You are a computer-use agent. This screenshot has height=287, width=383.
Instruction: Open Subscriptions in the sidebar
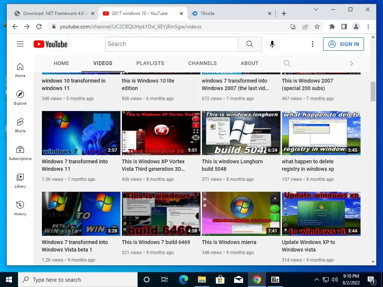click(20, 153)
